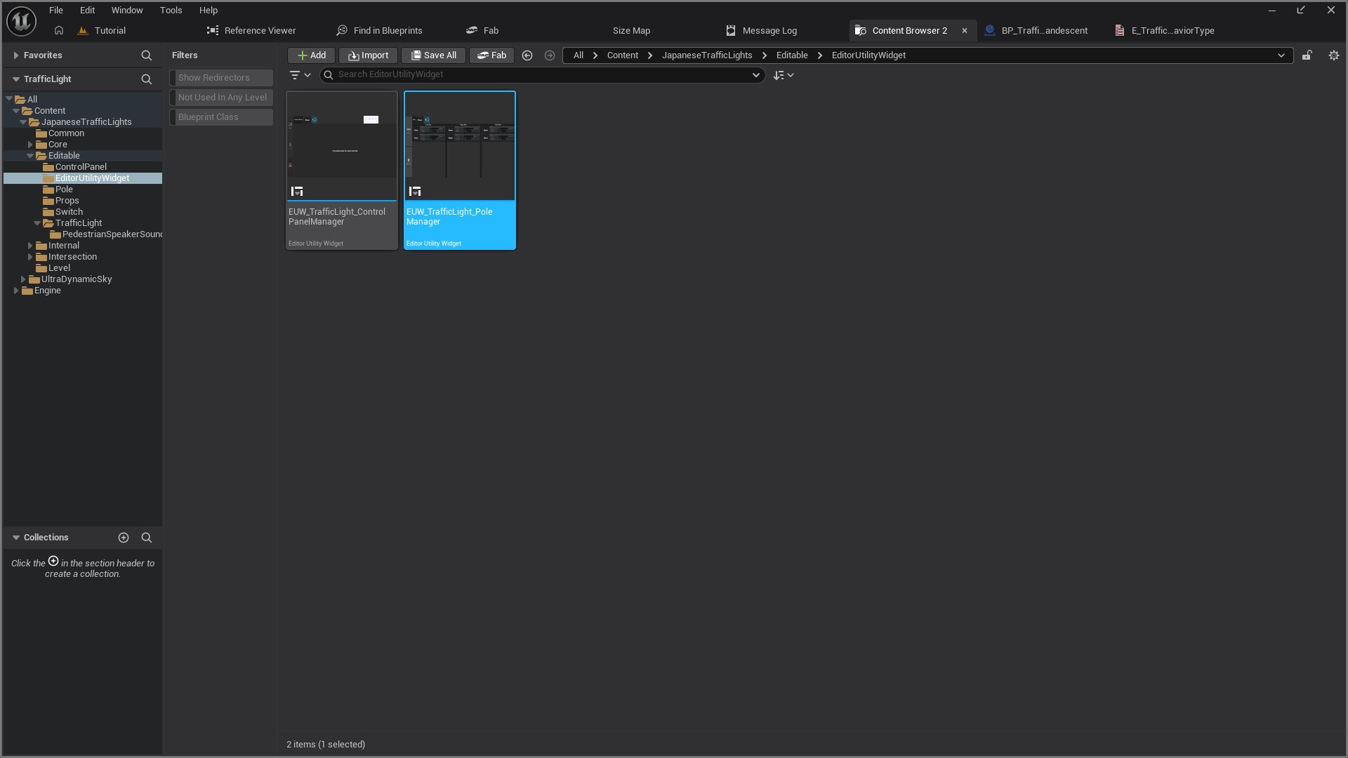Click the Import button
Viewport: 1348px width, 758px height.
pyautogui.click(x=368, y=55)
